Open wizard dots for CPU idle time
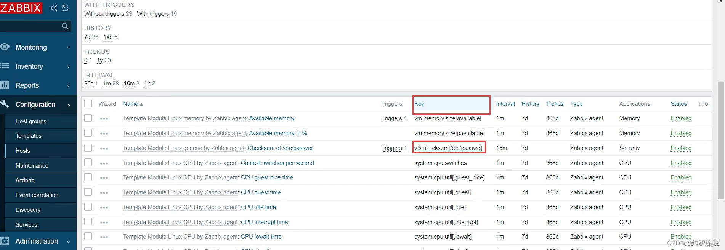The height and width of the screenshot is (250, 725). click(x=104, y=208)
